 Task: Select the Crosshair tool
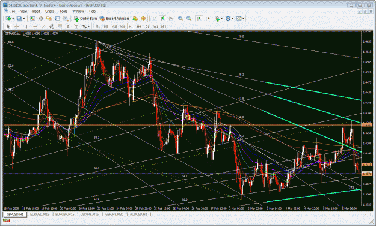coord(17,26)
